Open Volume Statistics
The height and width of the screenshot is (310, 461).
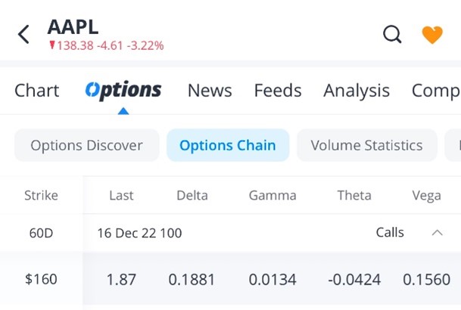[x=366, y=145]
